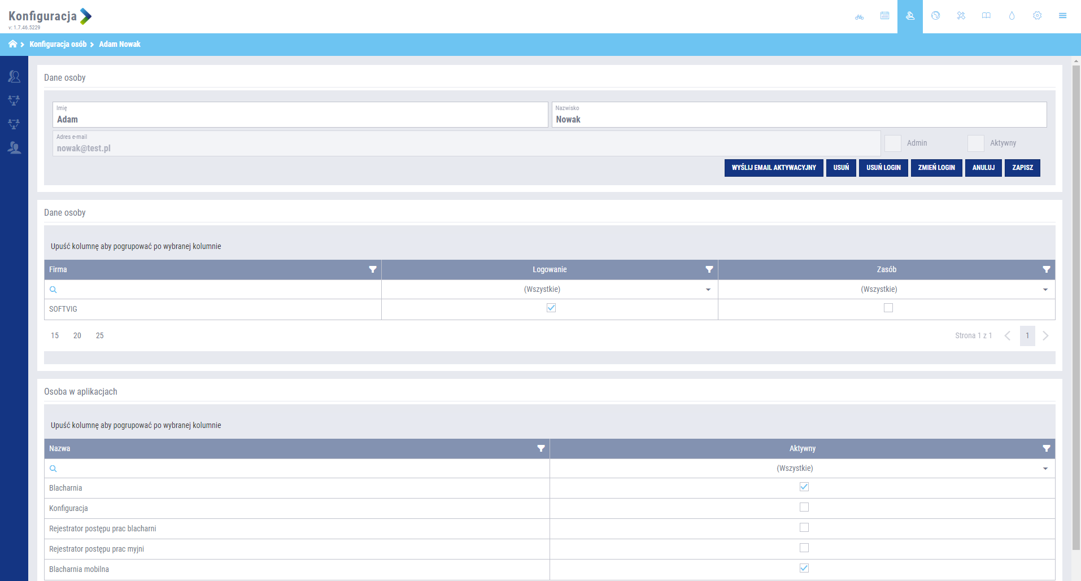Open the hamburger menu at top right

[x=1062, y=16]
